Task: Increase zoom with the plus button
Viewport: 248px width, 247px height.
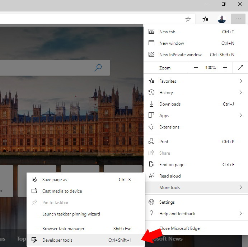Action: coord(225,68)
